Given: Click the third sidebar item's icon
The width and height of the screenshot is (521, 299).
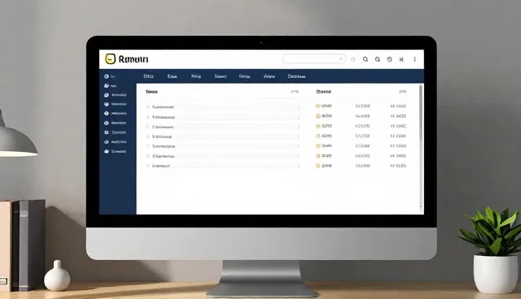Looking at the screenshot, I should [107, 95].
